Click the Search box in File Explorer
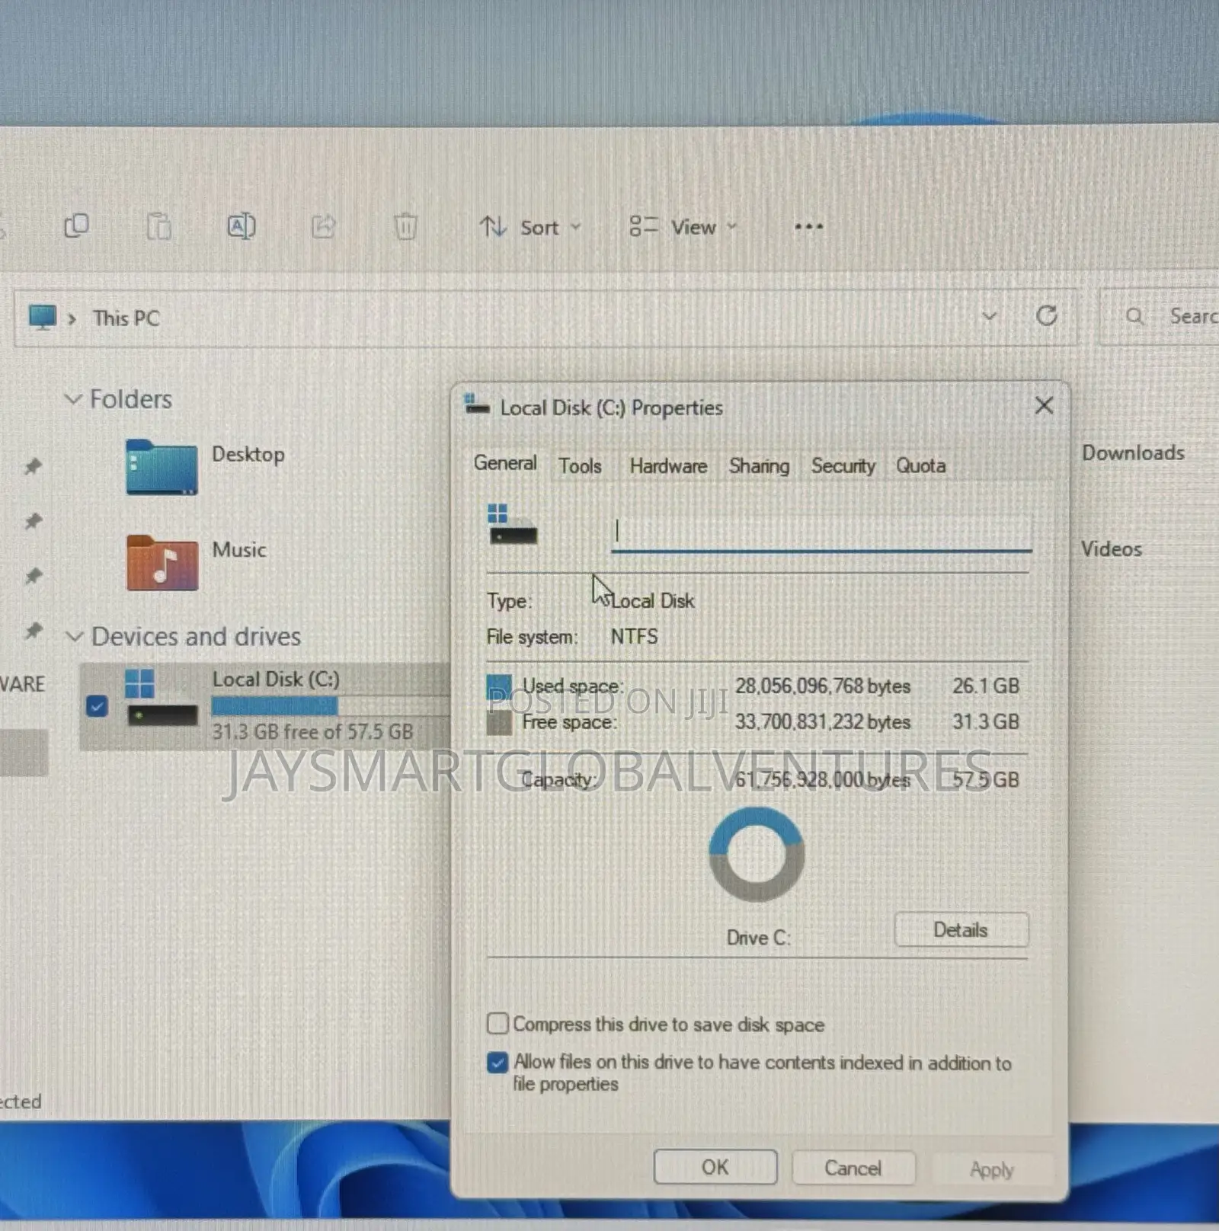Viewport: 1219px width, 1231px height. click(x=1159, y=316)
